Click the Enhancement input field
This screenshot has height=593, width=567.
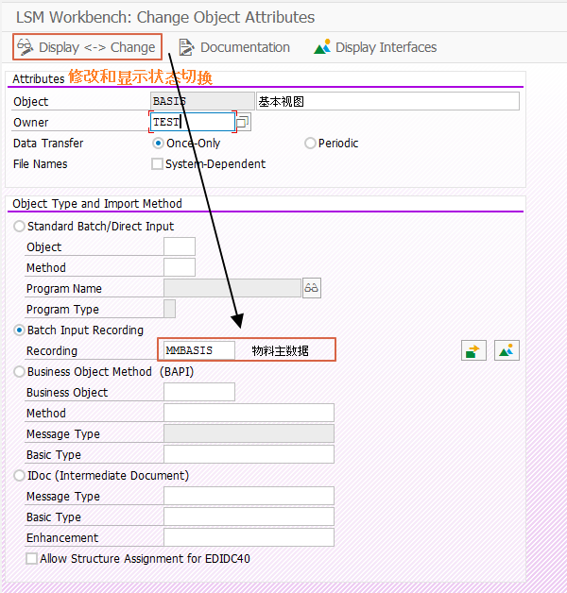[x=249, y=538]
